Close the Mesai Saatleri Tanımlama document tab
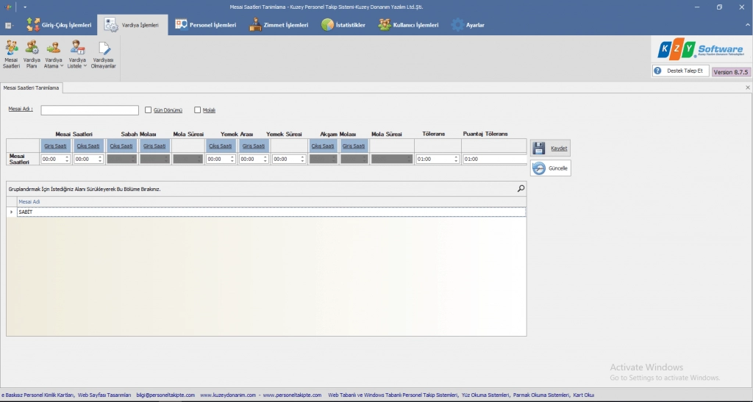753x402 pixels. click(x=747, y=87)
